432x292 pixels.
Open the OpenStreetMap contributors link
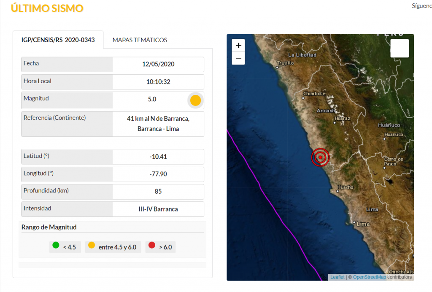coord(369,277)
